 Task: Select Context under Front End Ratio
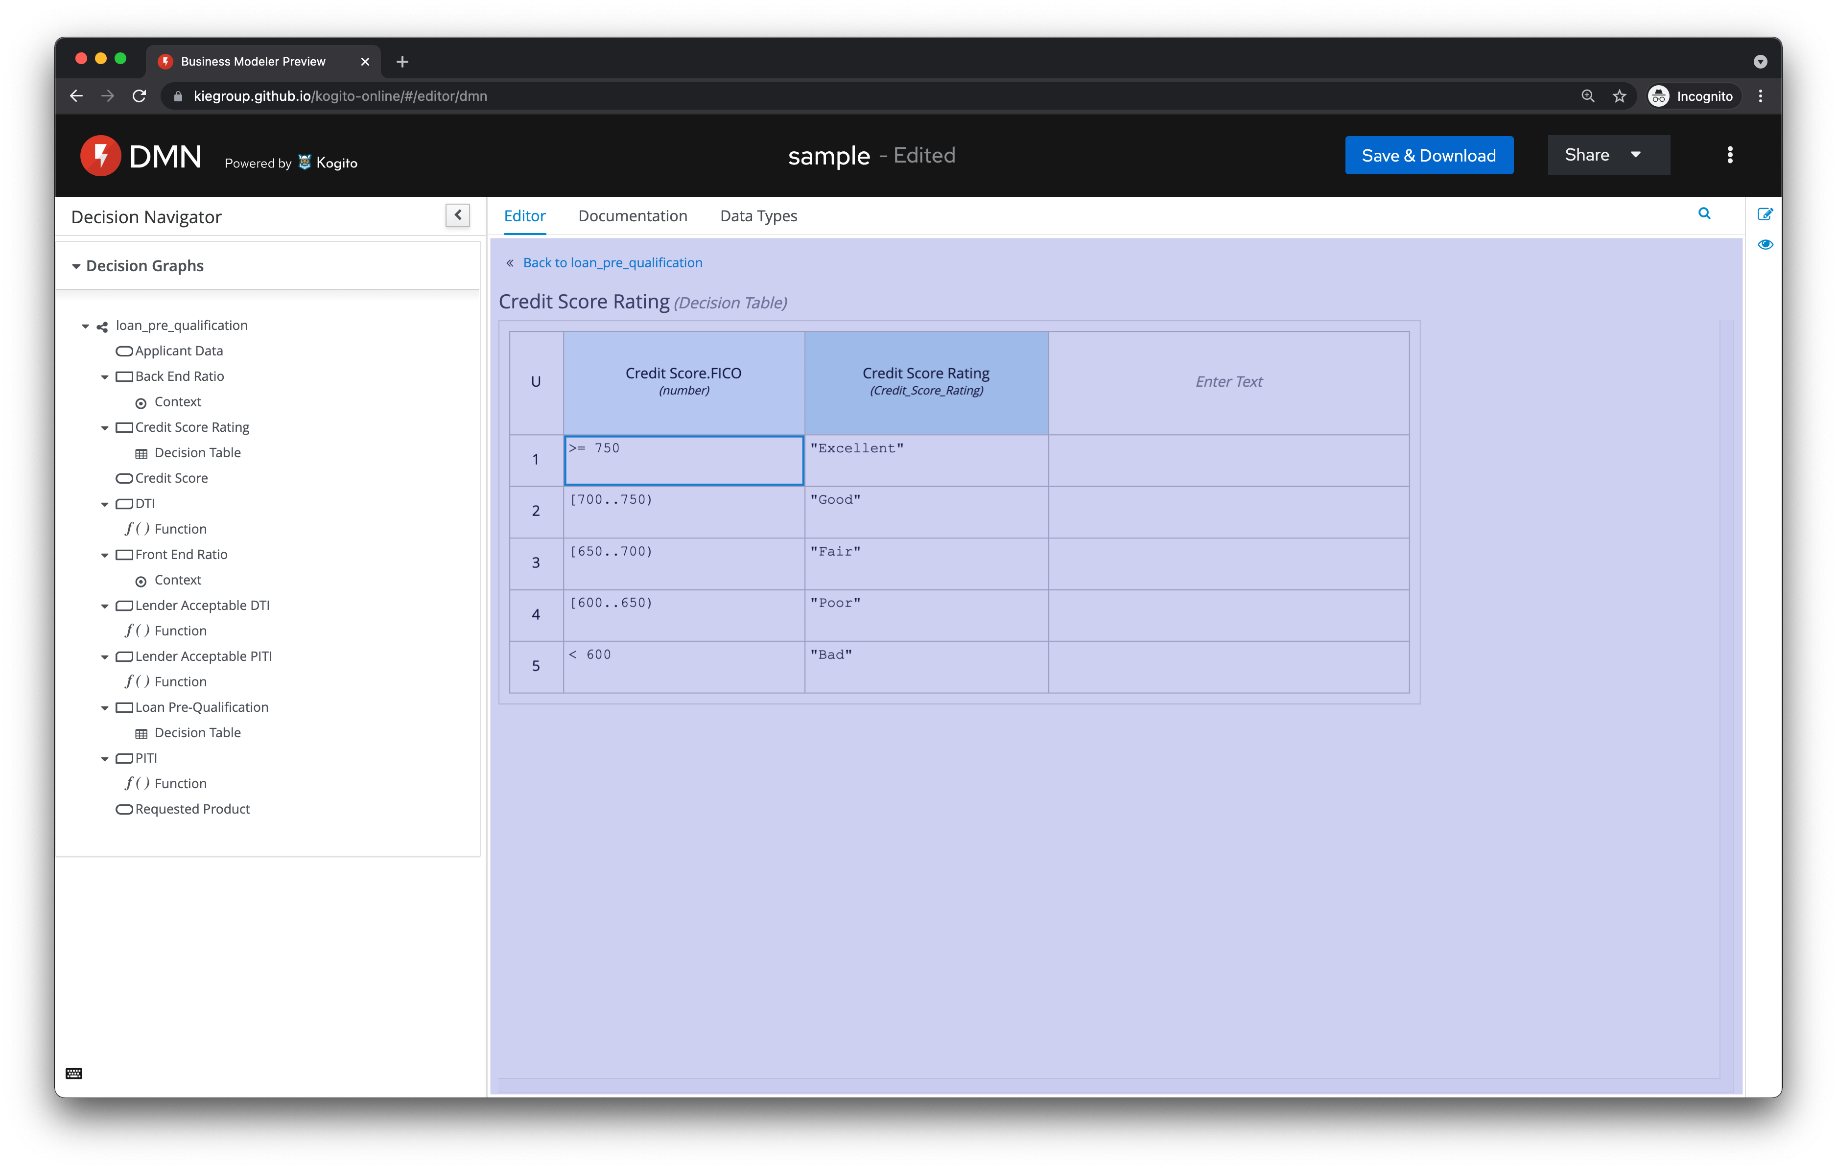click(178, 580)
